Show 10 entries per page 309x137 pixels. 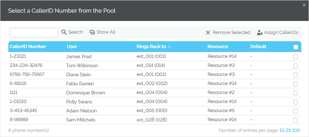282,130
